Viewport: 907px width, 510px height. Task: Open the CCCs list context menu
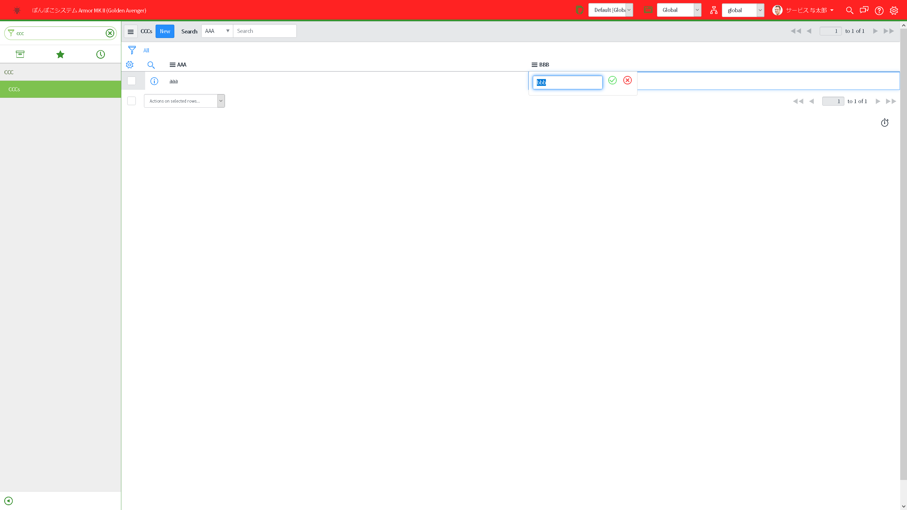[x=131, y=32]
